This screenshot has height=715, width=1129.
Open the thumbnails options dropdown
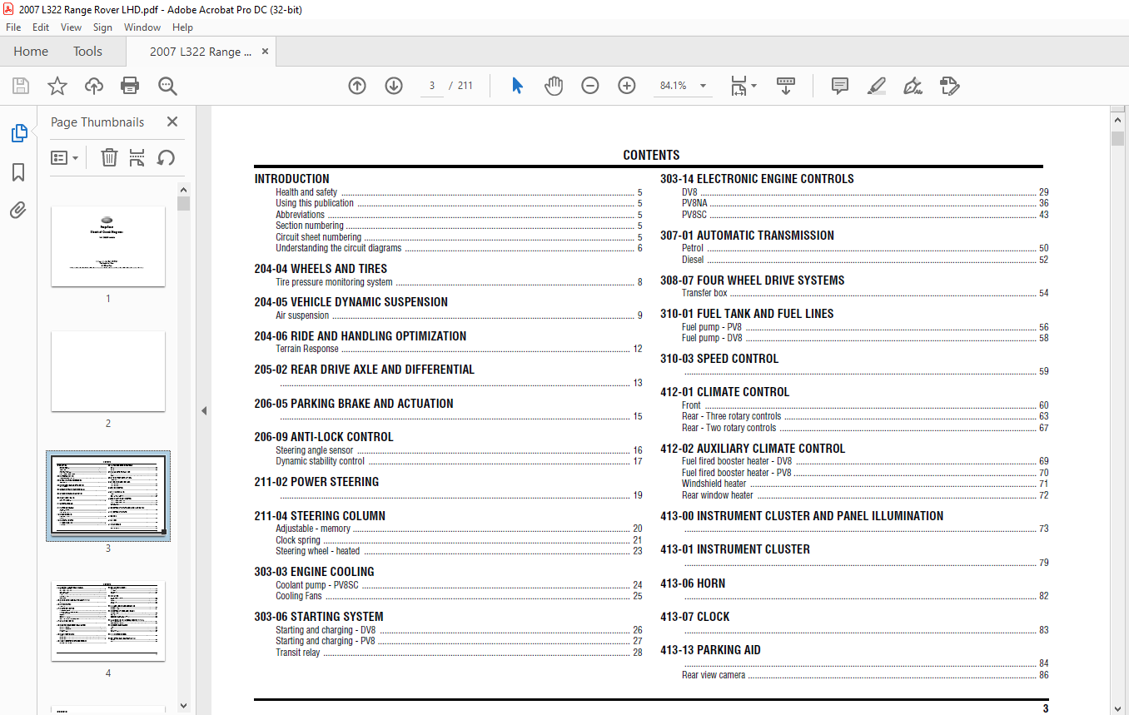click(64, 157)
